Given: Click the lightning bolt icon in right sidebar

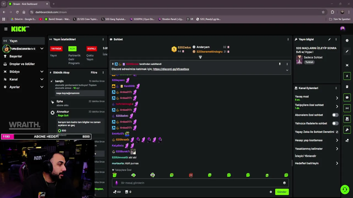Looking at the screenshot, I should coord(347,76).
